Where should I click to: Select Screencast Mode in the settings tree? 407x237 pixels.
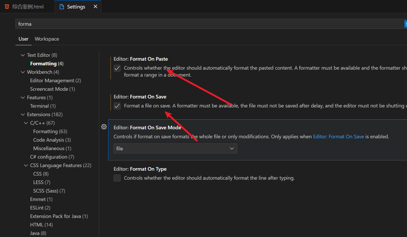(x=52, y=89)
